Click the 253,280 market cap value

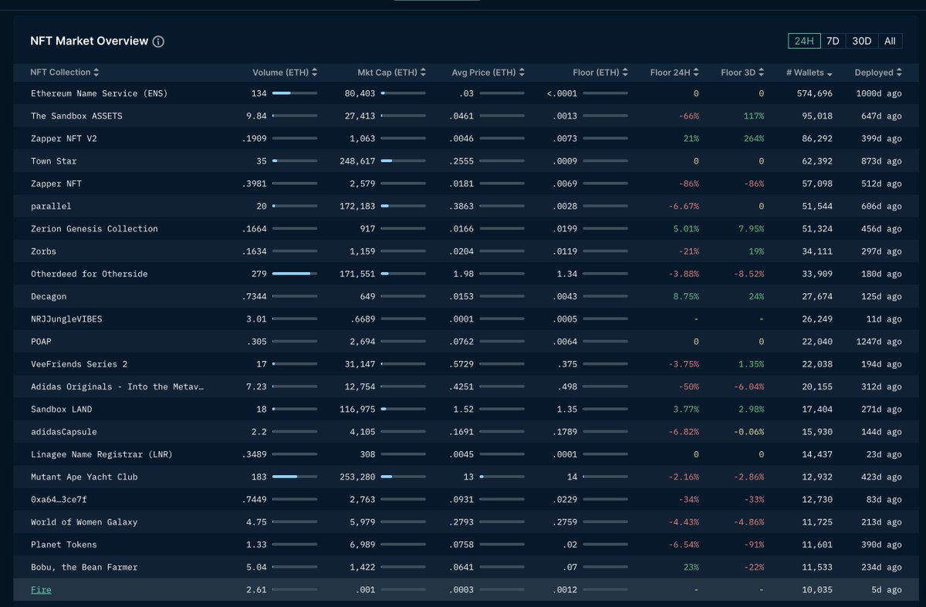357,477
